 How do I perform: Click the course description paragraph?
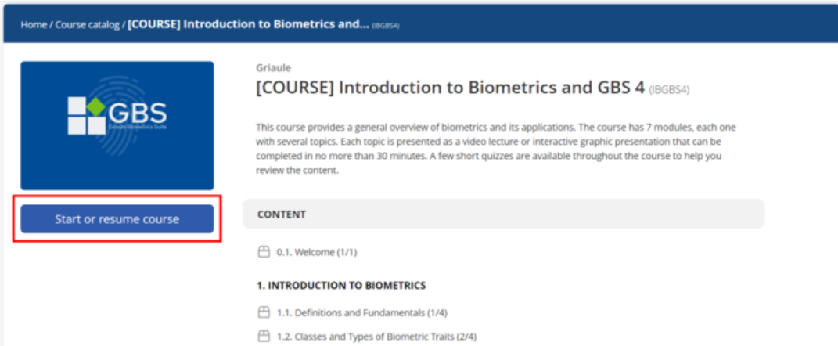[x=496, y=150]
